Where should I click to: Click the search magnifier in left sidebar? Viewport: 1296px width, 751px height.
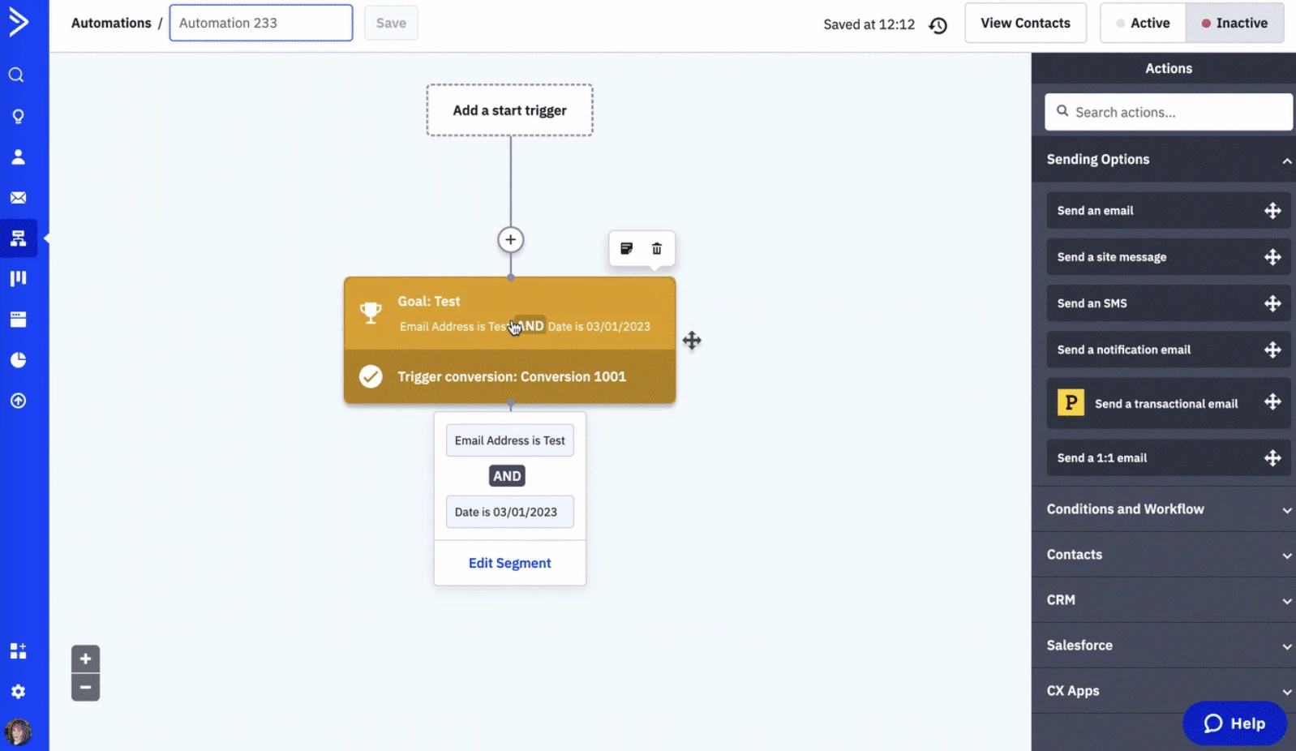(16, 75)
